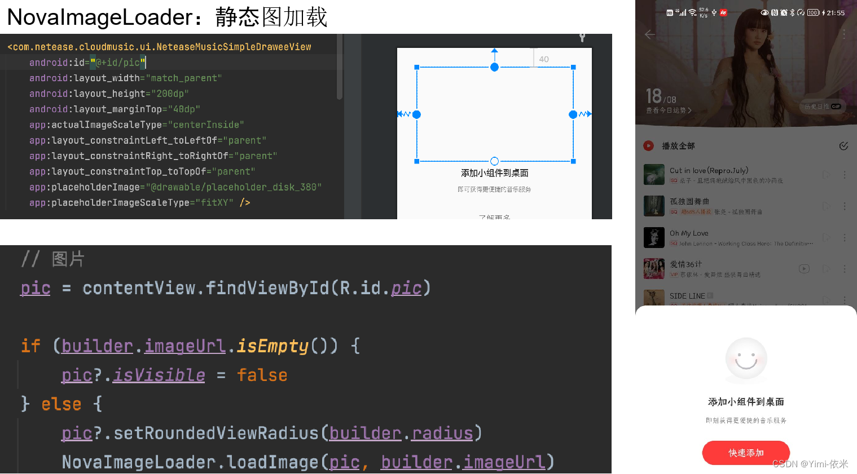Tap the play-next icon on the Cut in love row
Screen dimensions: 857x474
point(826,175)
